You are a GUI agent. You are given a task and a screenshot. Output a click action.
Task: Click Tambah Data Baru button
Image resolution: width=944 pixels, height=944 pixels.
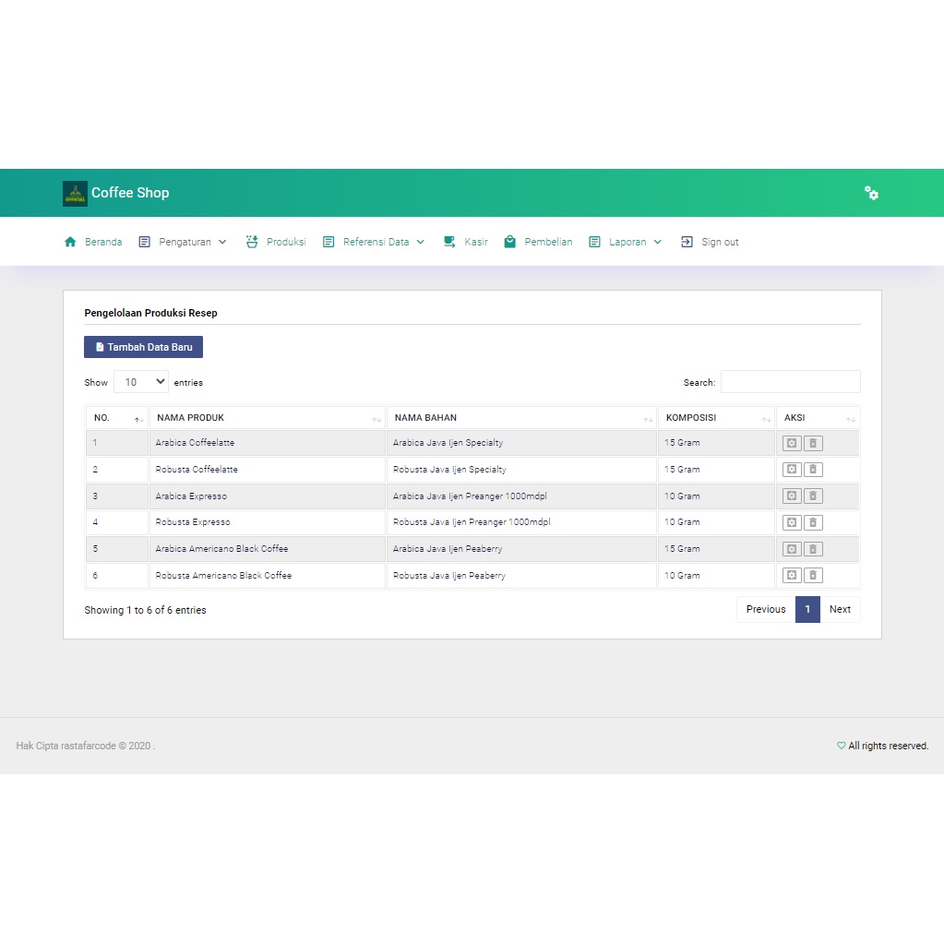[x=143, y=347]
